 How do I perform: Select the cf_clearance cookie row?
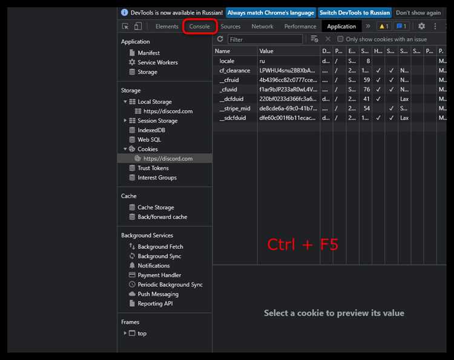coord(329,71)
